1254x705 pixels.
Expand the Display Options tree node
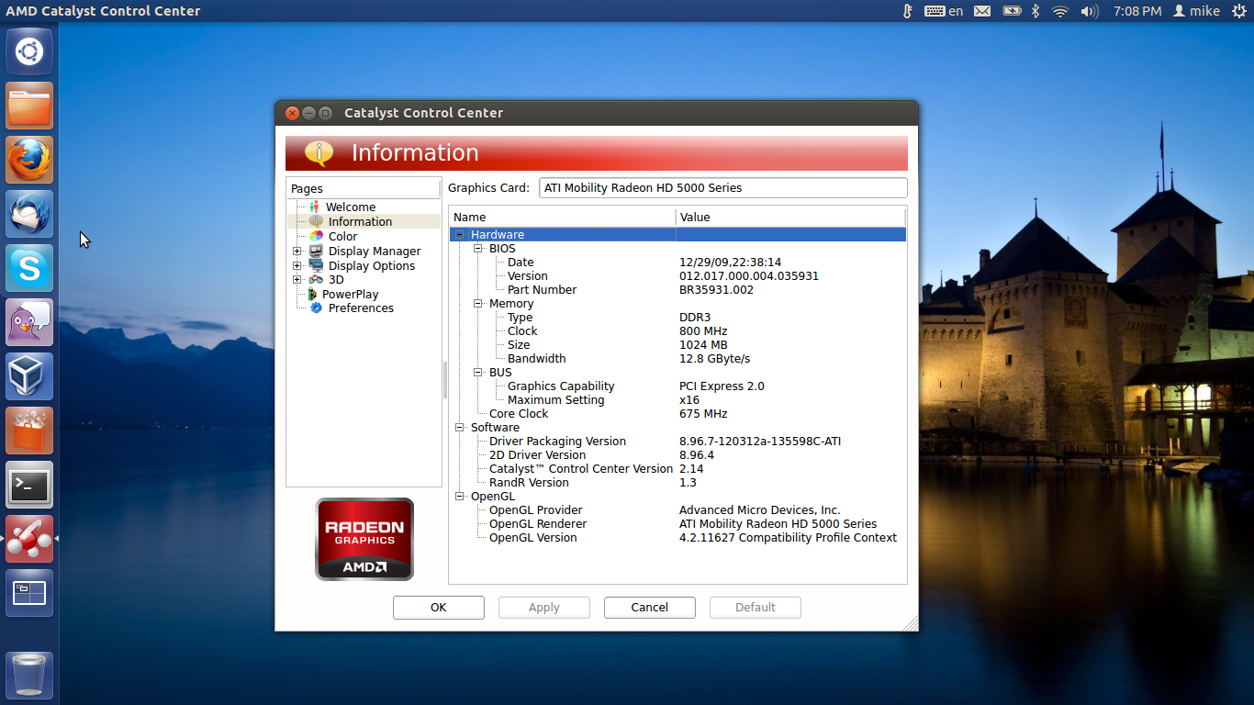(297, 265)
